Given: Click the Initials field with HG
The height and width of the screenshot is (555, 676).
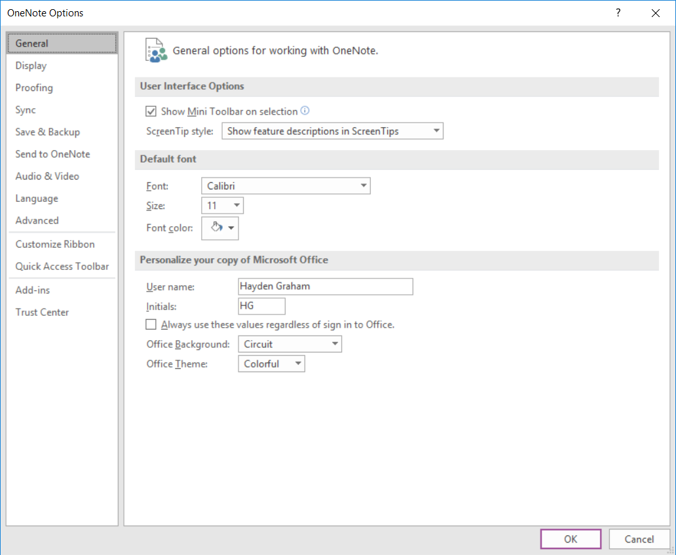Looking at the screenshot, I should point(262,306).
